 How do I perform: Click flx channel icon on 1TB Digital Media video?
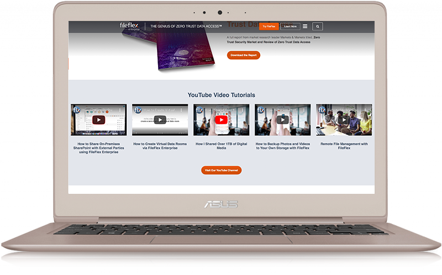click(x=199, y=110)
